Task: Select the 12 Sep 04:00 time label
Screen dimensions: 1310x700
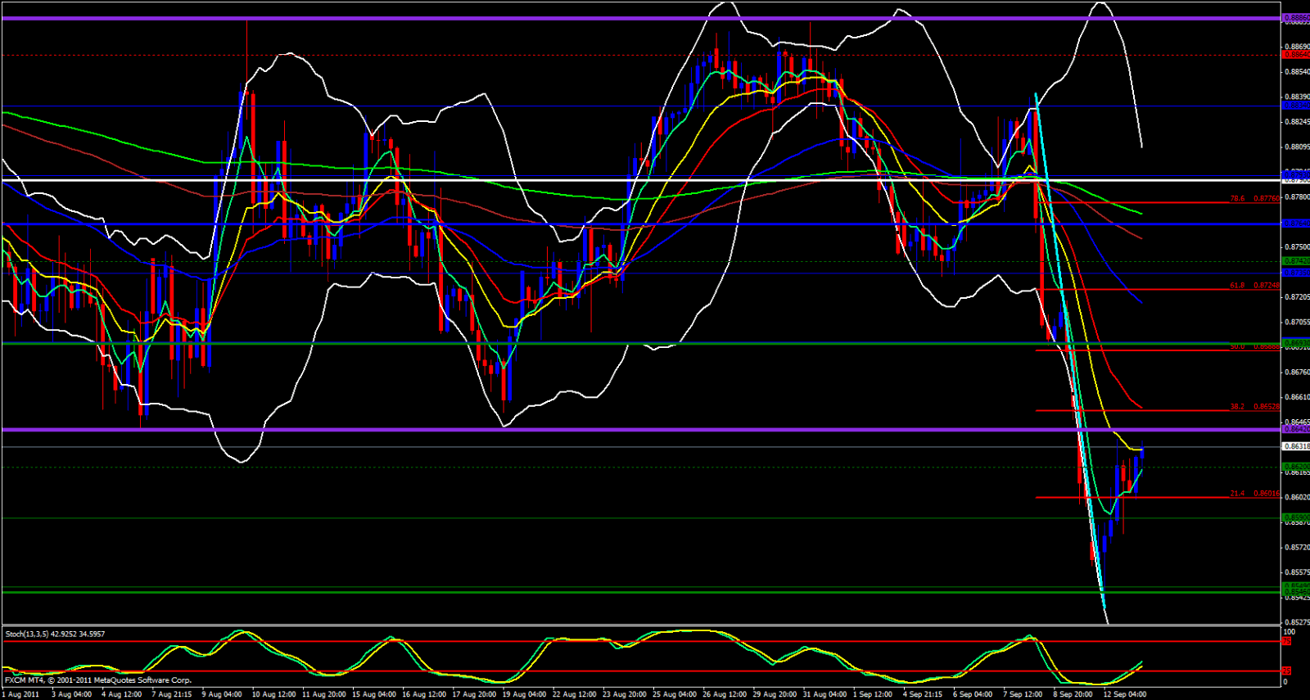Action: [x=1124, y=694]
